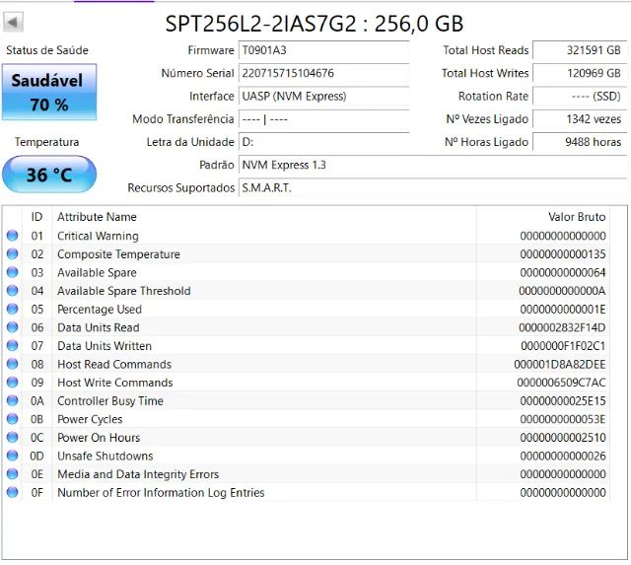Click the Attribute Name column header
The height and width of the screenshot is (565, 631).
point(97,217)
